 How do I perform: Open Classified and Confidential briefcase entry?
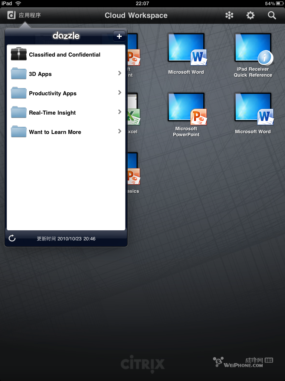pyautogui.click(x=66, y=54)
